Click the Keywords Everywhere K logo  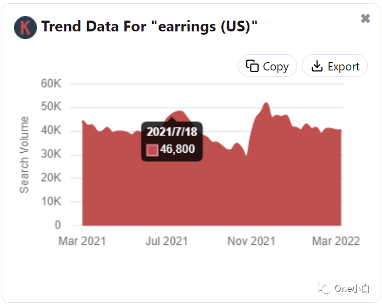[25, 27]
